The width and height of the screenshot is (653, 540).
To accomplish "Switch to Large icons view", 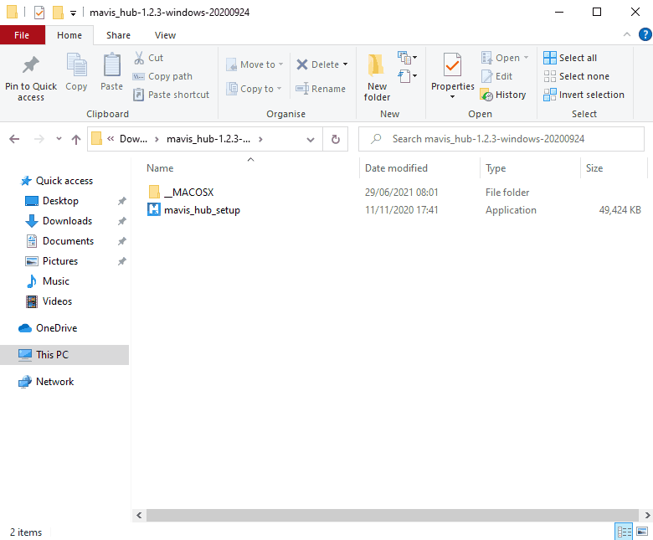I will tap(642, 532).
